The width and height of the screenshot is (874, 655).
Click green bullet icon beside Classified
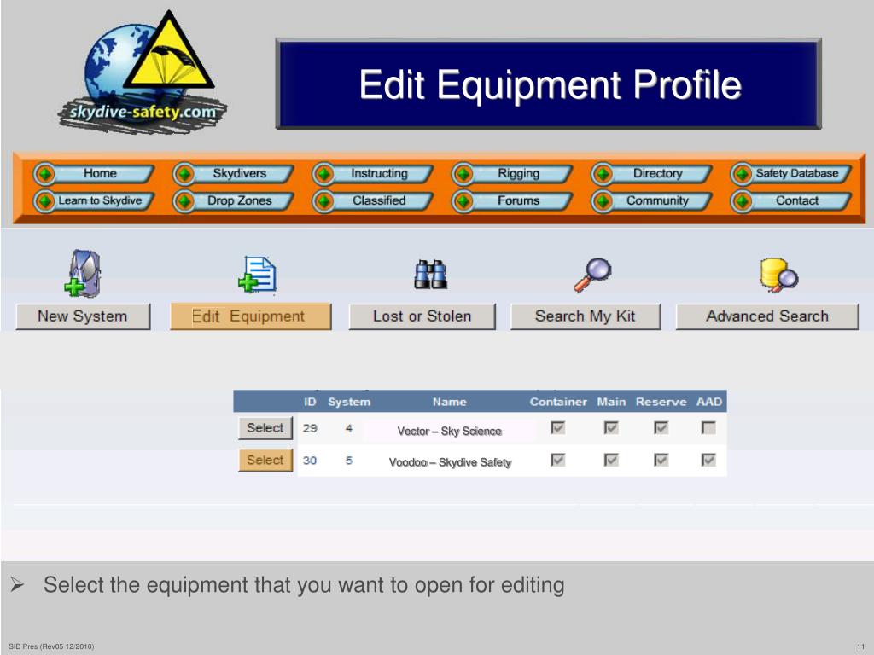pos(323,201)
